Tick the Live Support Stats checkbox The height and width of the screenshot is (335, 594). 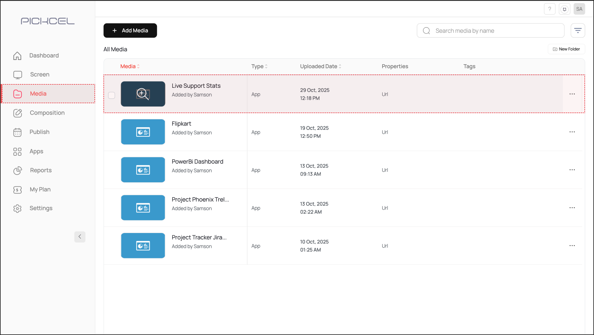tap(111, 95)
